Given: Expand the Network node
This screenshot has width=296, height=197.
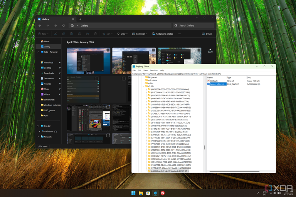Looking at the screenshot, I should [38, 137].
